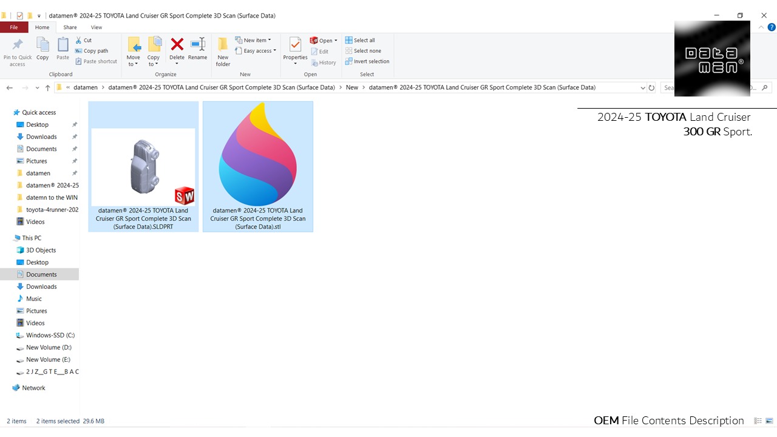Click Copy path command

click(x=92, y=51)
